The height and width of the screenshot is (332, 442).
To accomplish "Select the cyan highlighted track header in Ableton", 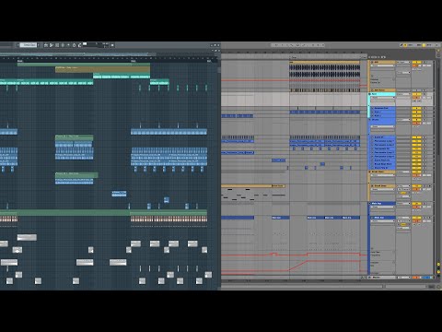I will tap(383, 94).
